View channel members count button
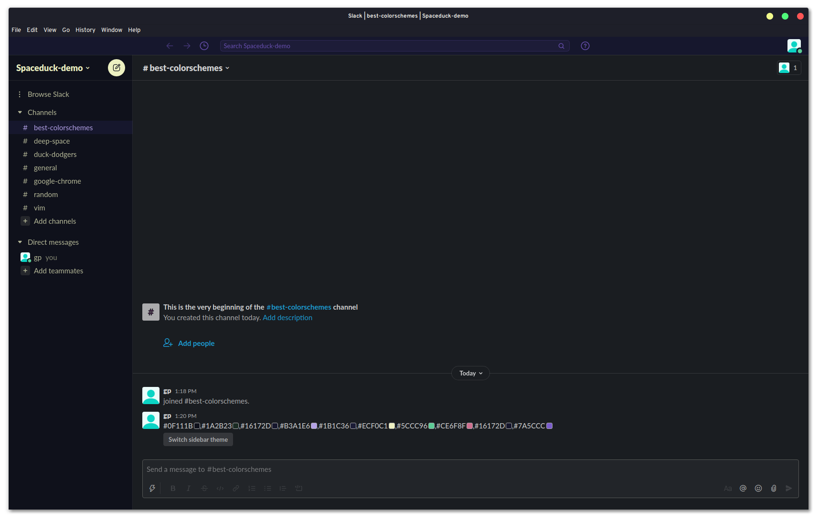Screen dimensions: 819x521 pyautogui.click(x=789, y=68)
